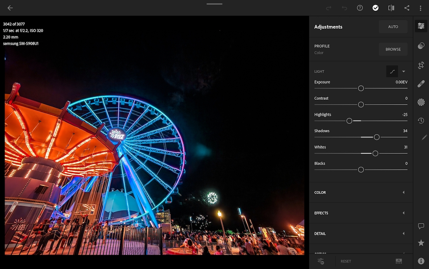Image resolution: width=429 pixels, height=269 pixels.
Task: Expand the COLOR section
Action: [x=361, y=192]
